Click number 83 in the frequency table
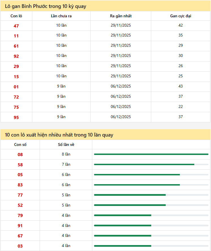The image size is (211, 251). [x=20, y=185]
